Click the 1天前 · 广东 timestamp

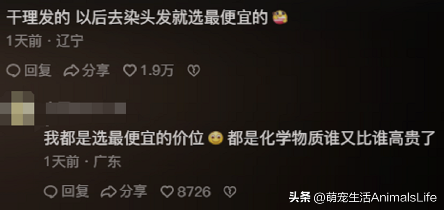click(83, 162)
